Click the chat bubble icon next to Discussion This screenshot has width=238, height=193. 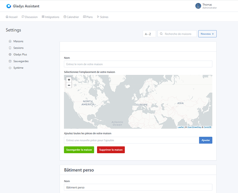(23, 17)
